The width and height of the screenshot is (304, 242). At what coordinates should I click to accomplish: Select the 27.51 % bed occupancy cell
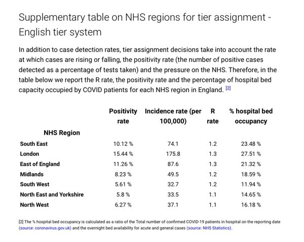tap(251, 154)
